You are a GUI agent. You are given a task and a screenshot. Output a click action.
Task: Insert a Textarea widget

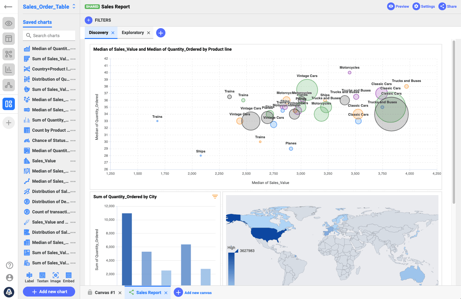(x=43, y=277)
